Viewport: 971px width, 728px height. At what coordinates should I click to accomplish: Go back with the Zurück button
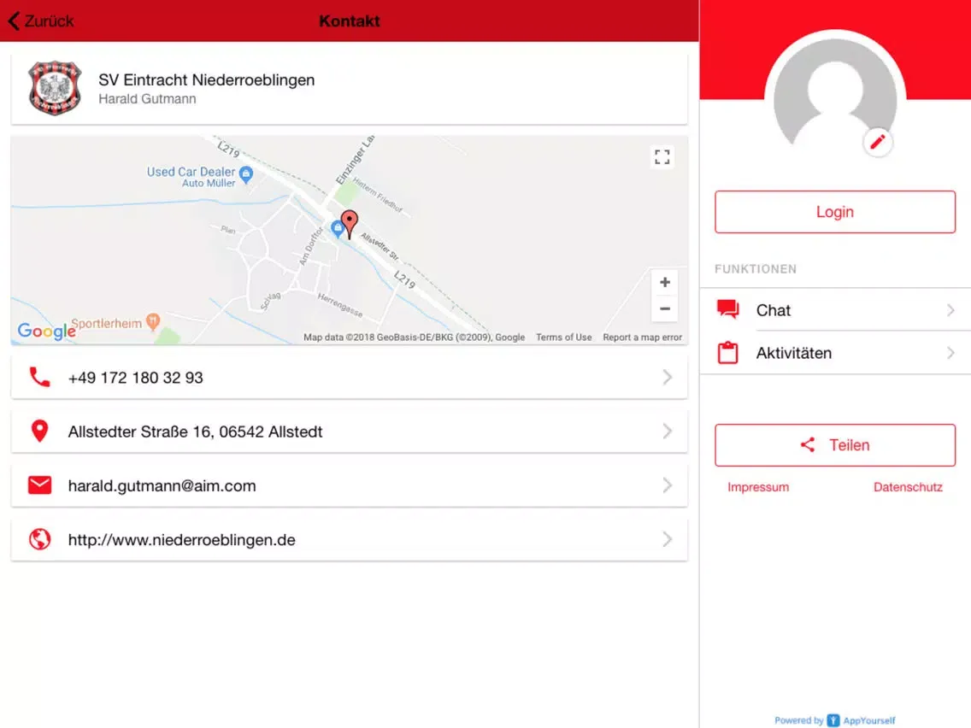[x=41, y=21]
